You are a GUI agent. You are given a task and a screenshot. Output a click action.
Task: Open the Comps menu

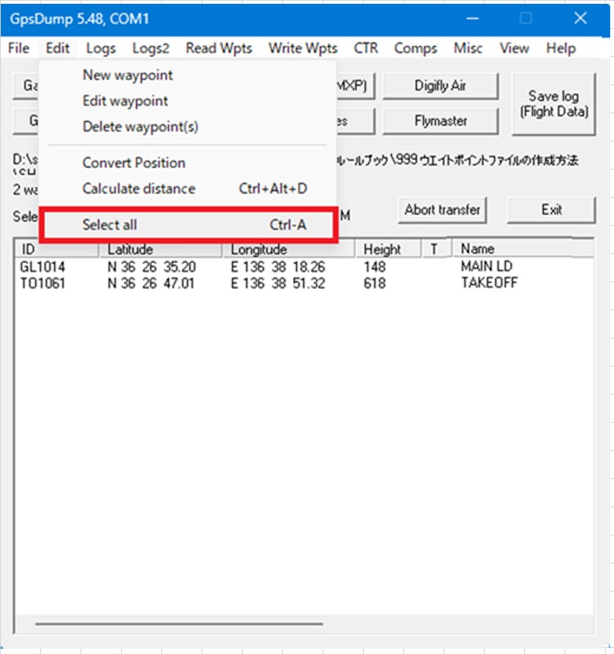[x=415, y=48]
